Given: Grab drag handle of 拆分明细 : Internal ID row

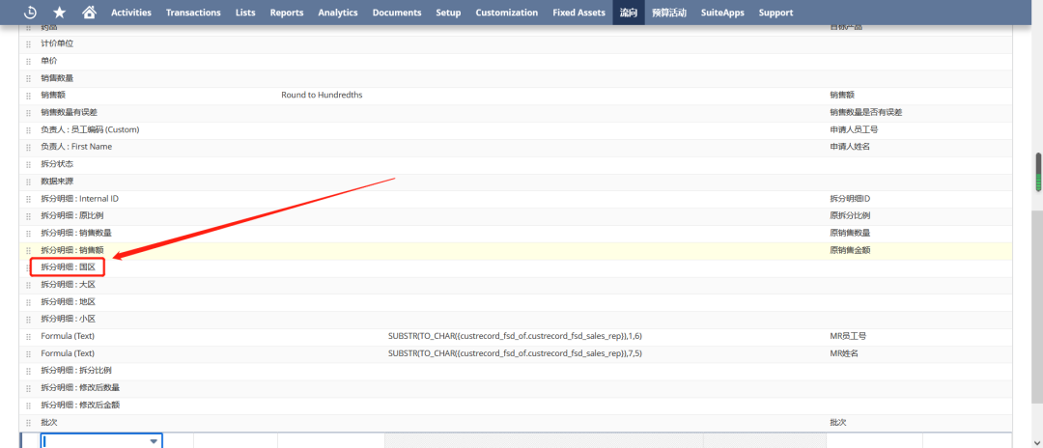Looking at the screenshot, I should (29, 200).
